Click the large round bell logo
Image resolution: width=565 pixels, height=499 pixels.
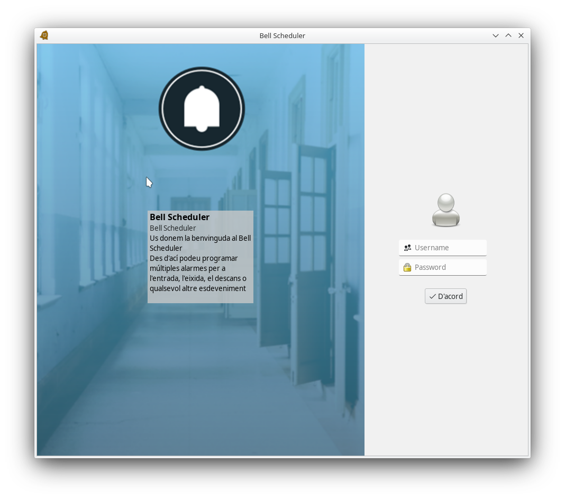pos(202,108)
